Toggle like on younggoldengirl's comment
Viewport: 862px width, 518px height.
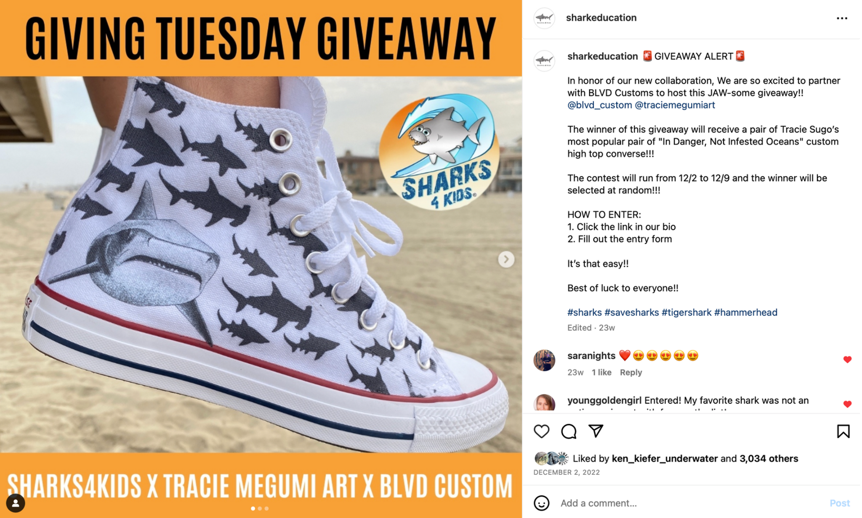click(847, 404)
